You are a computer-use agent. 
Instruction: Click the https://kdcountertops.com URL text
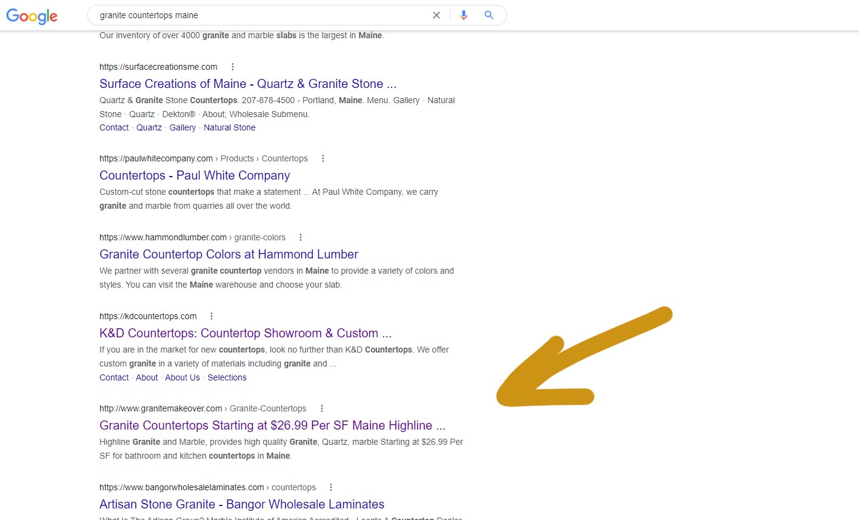(148, 316)
